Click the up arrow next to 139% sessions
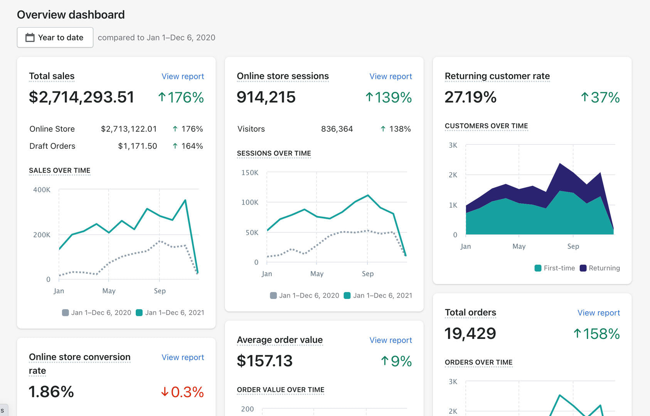The image size is (650, 416). 369,97
